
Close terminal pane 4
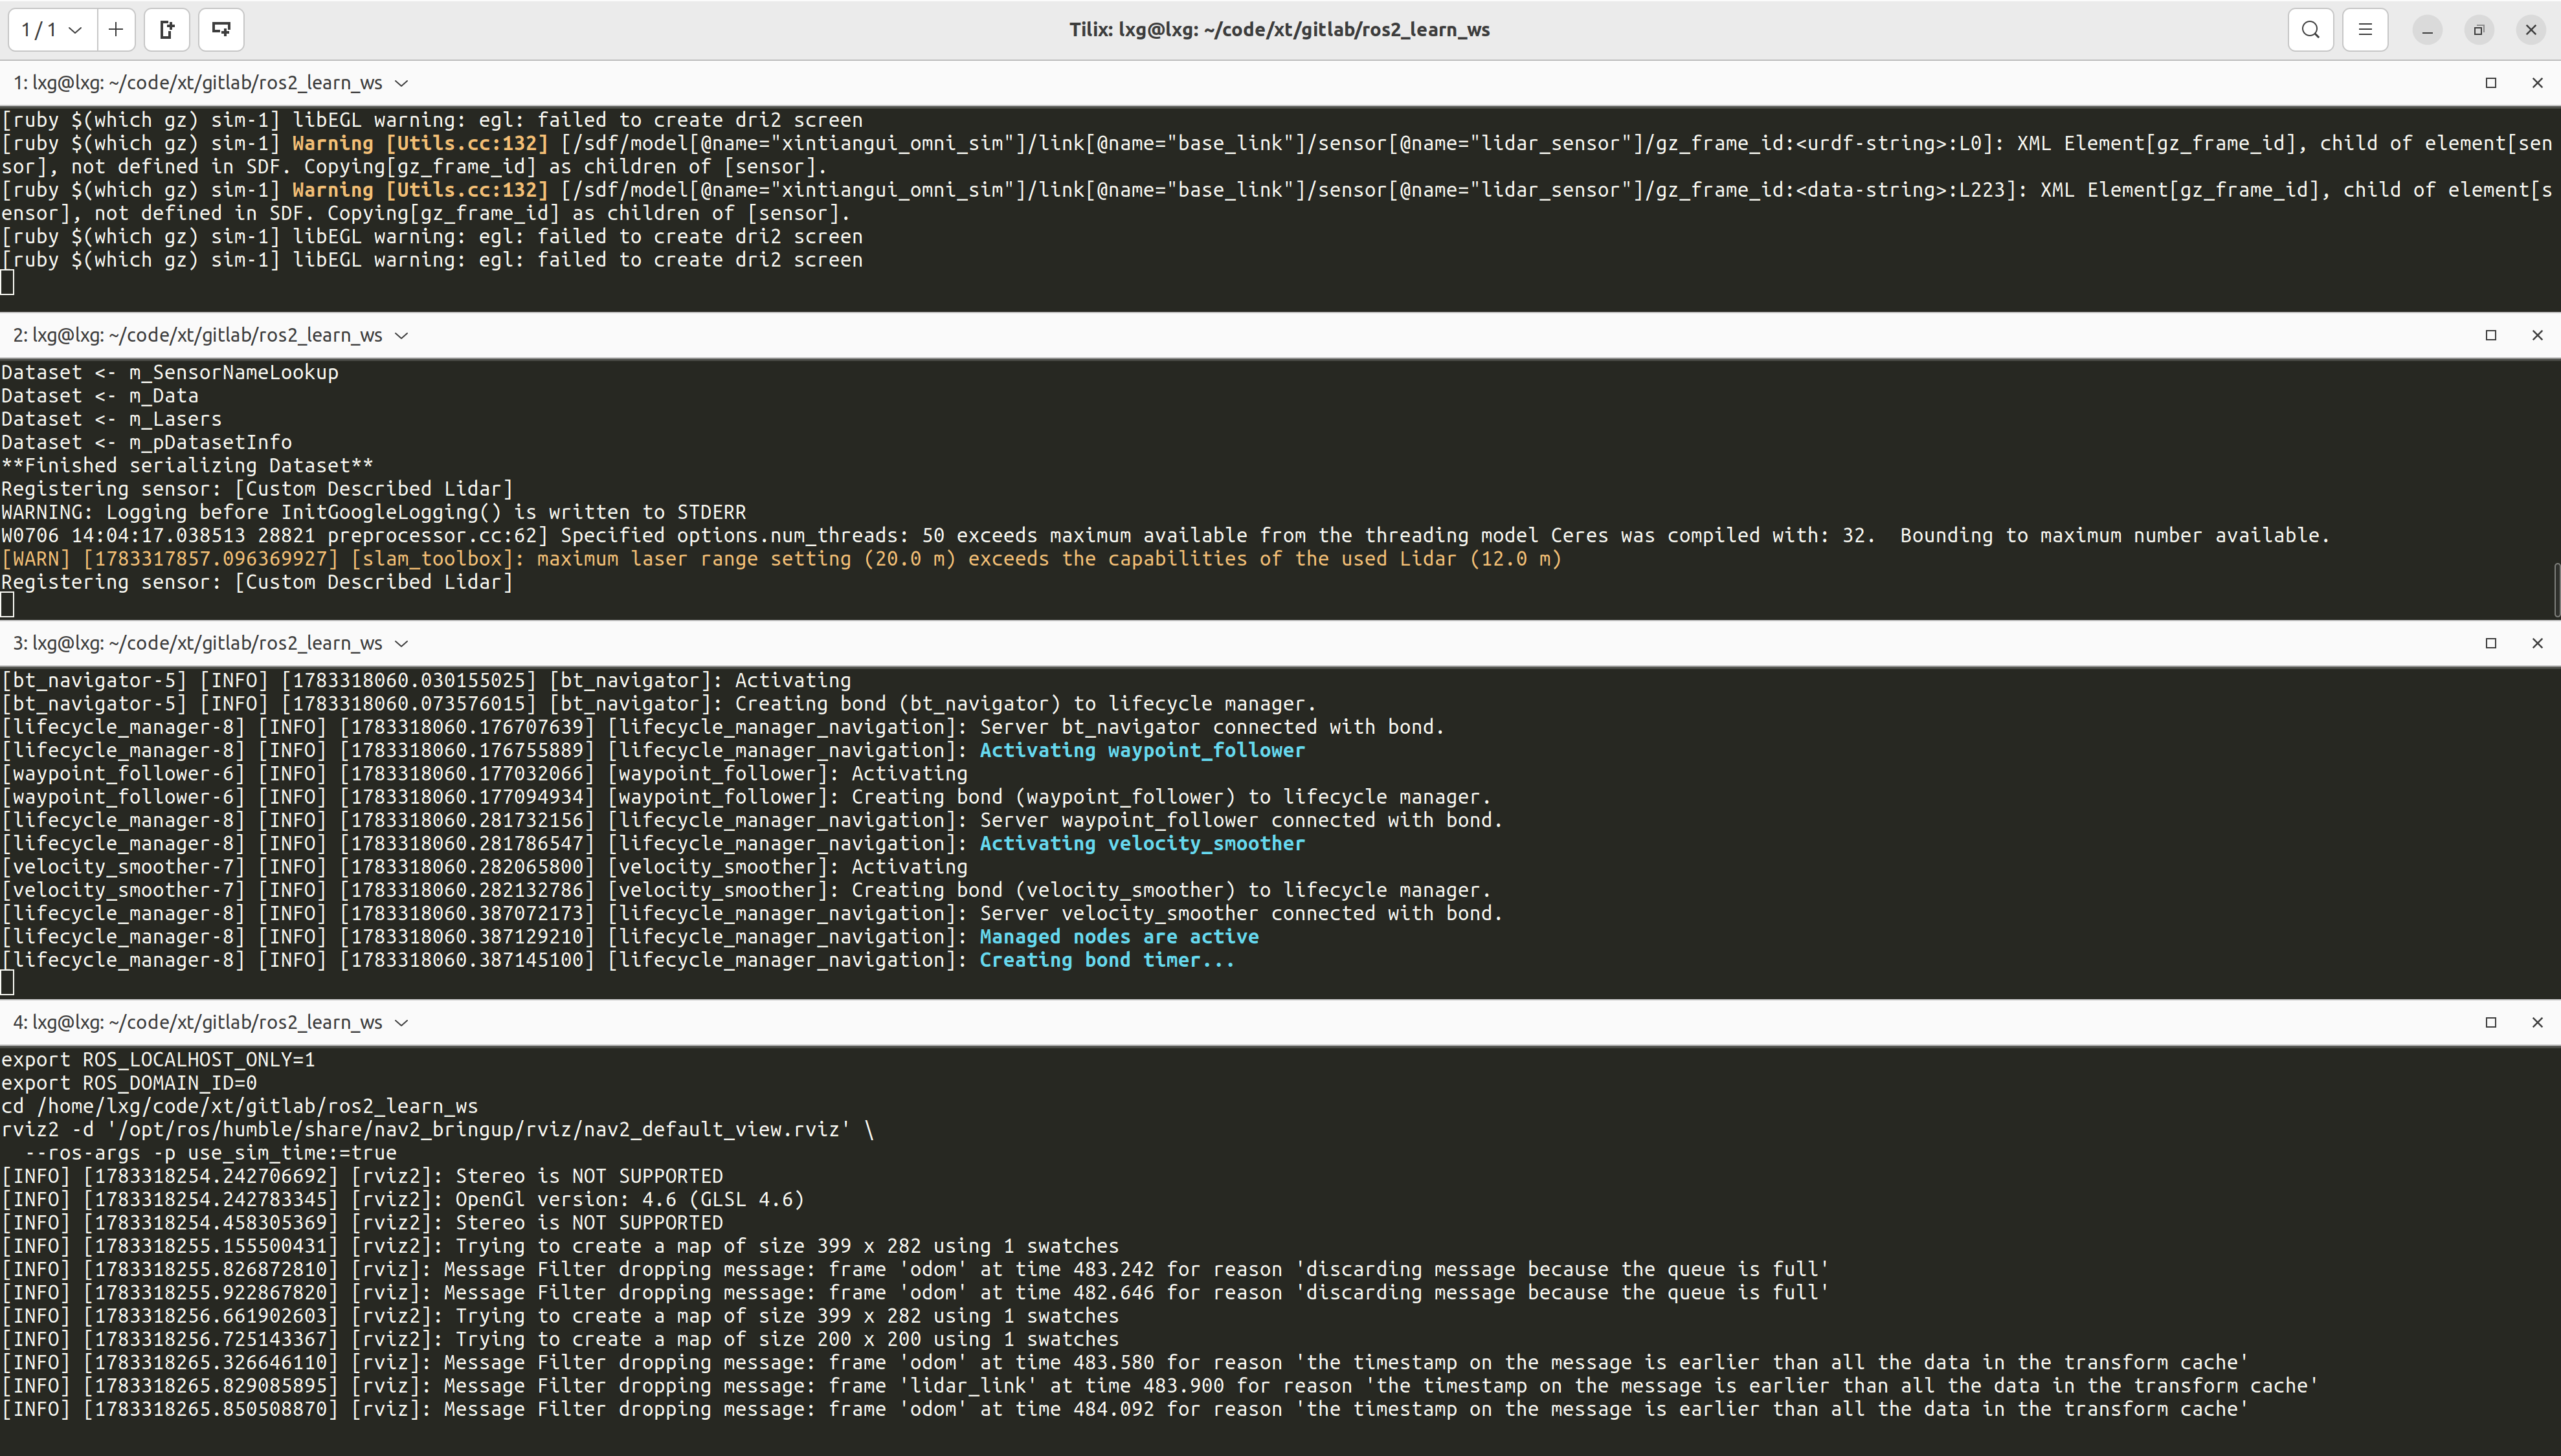(x=2537, y=1022)
